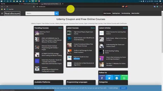Open the File Explorer taskbar icon
Viewport: 163px width, 91px height.
(x=14, y=1)
